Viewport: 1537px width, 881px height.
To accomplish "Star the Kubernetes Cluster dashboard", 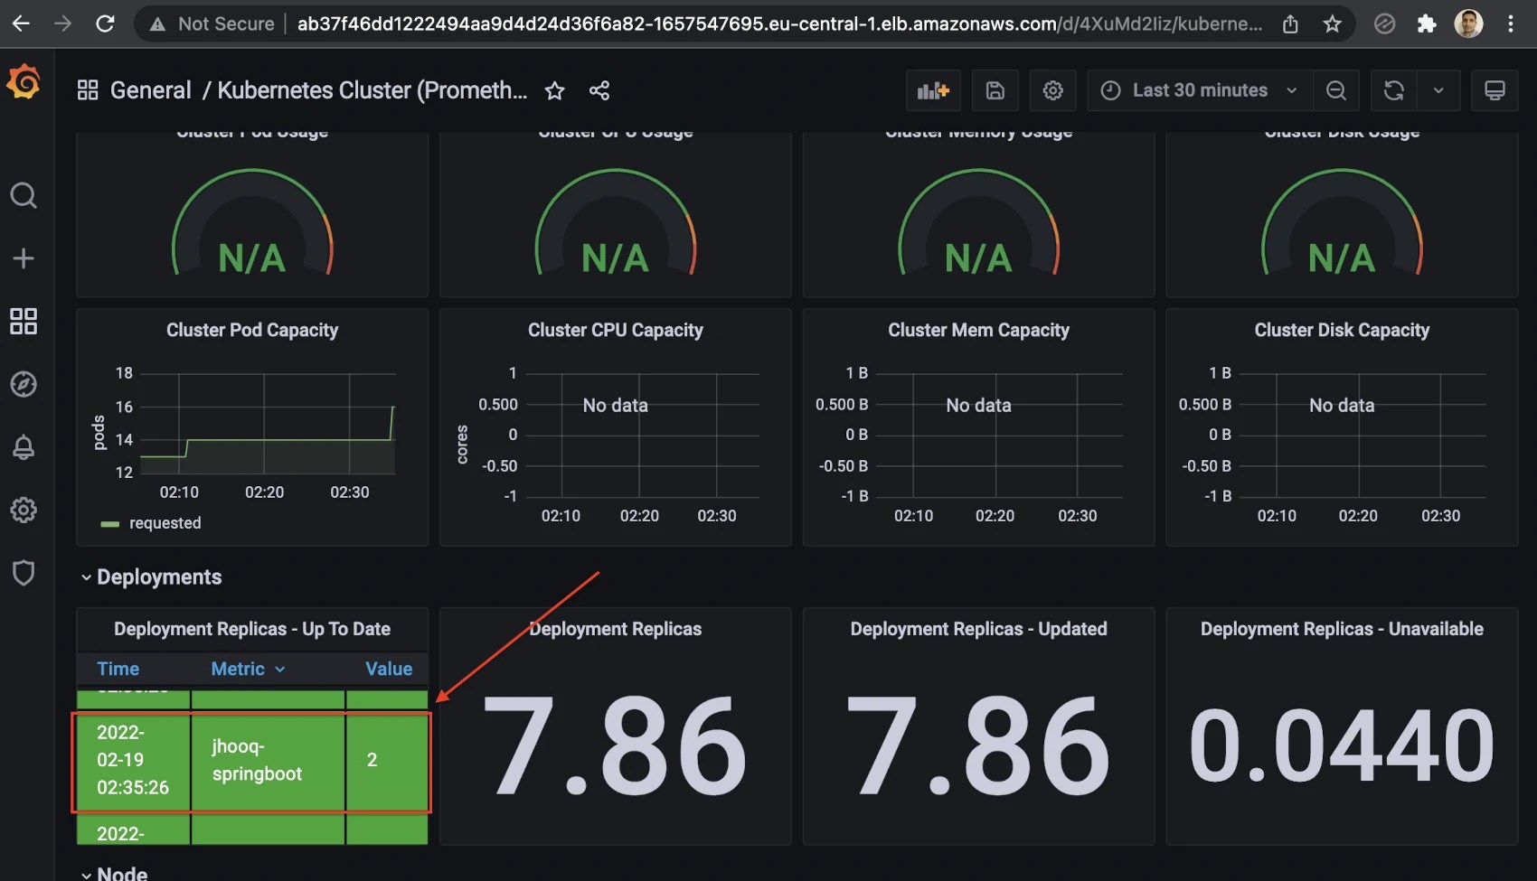I will (554, 90).
